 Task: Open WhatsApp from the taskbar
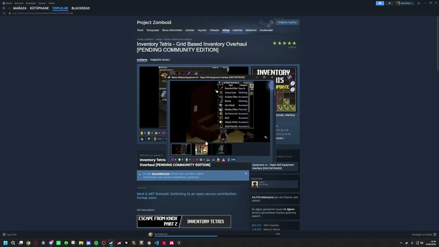click(58, 243)
